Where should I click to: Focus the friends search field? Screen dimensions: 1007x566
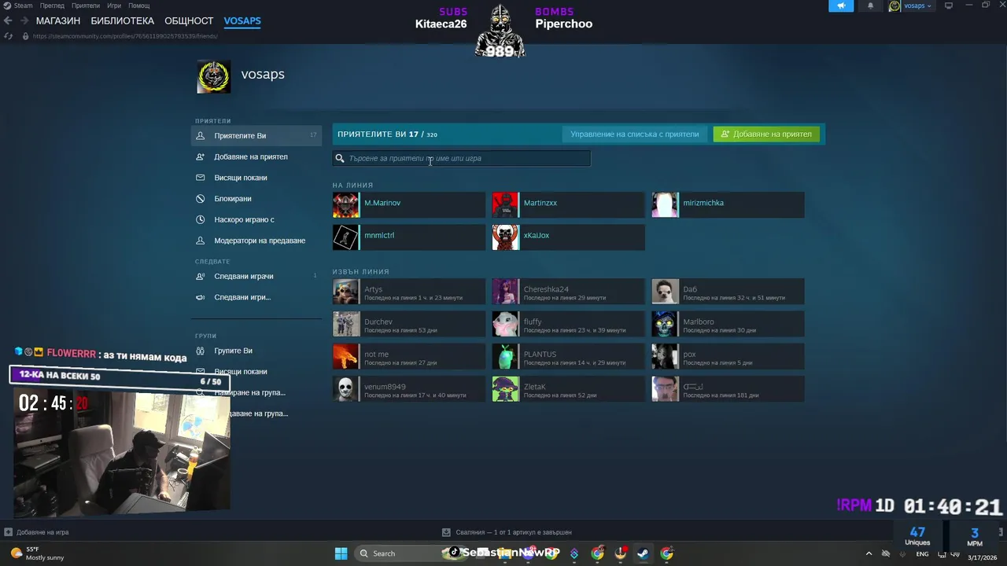(x=461, y=158)
